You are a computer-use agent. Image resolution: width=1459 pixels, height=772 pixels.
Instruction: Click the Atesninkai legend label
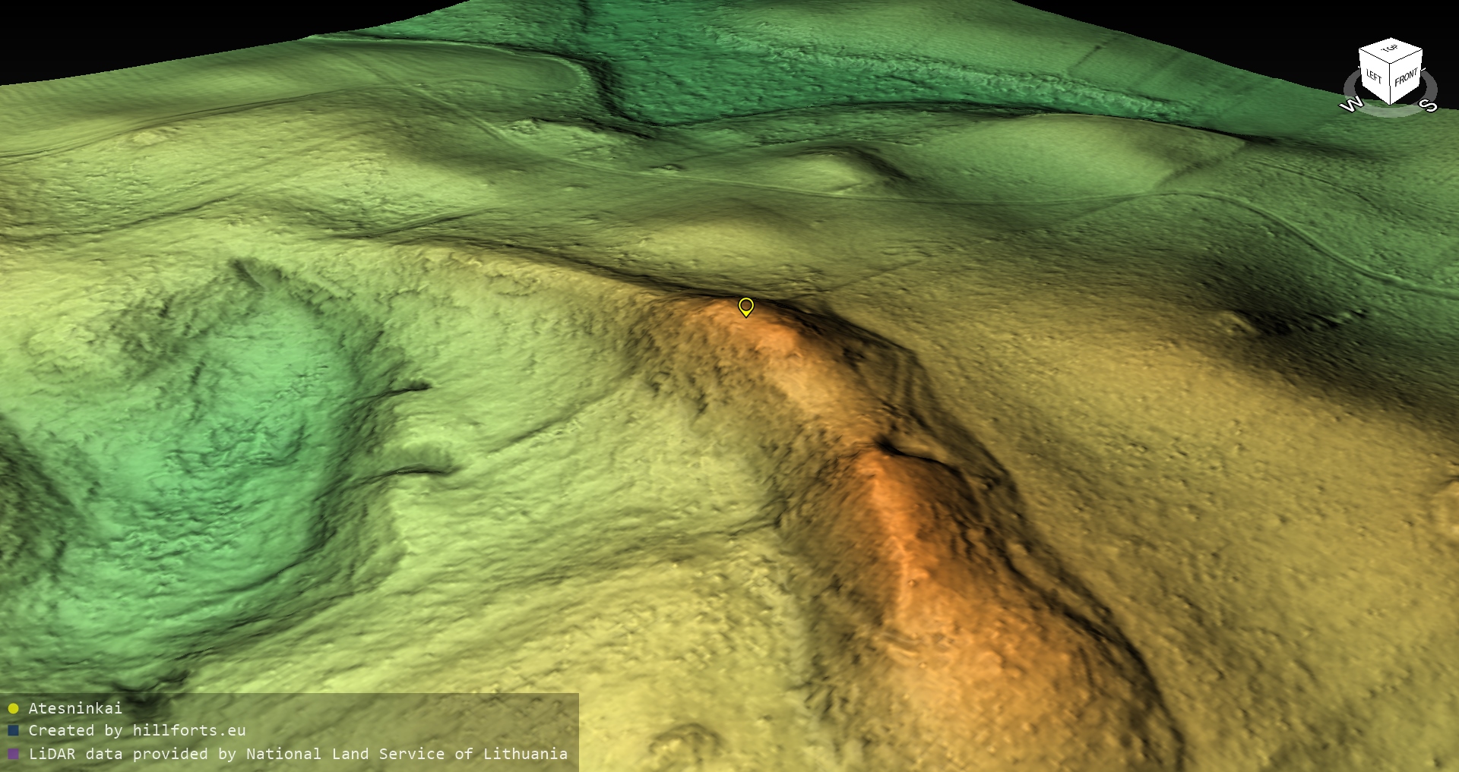tap(75, 708)
